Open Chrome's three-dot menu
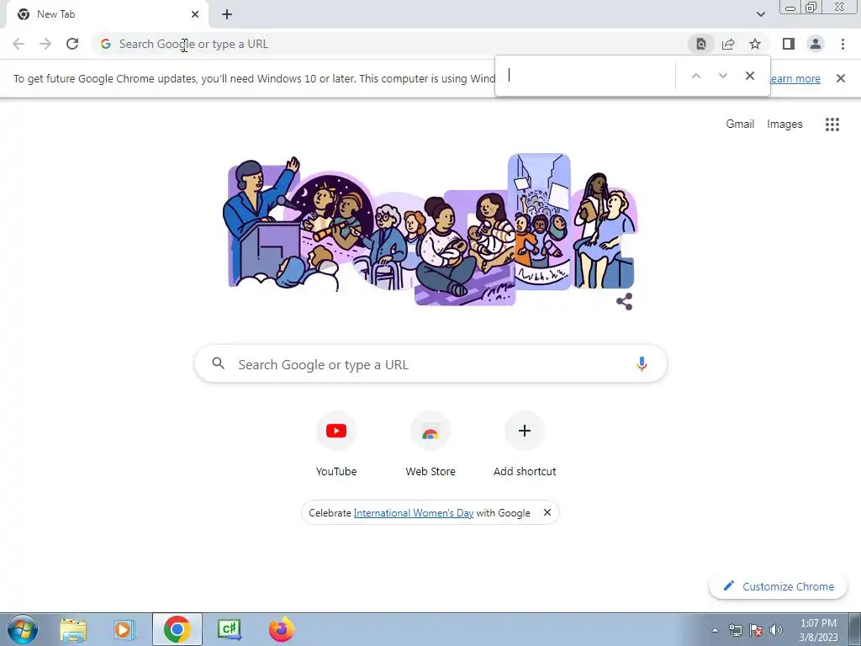This screenshot has height=646, width=861. point(843,44)
